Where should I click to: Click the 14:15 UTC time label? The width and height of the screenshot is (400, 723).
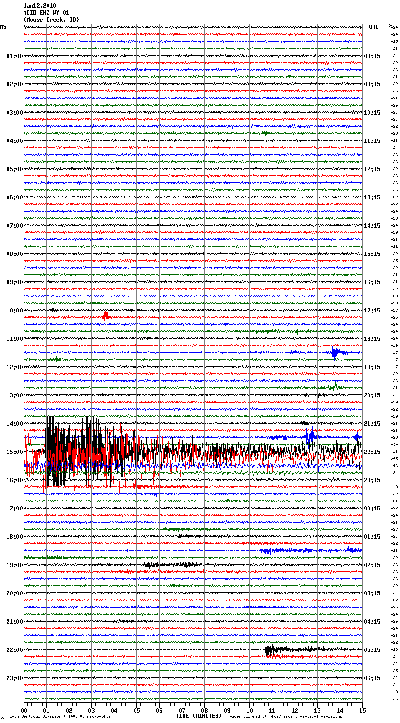pos(372,226)
